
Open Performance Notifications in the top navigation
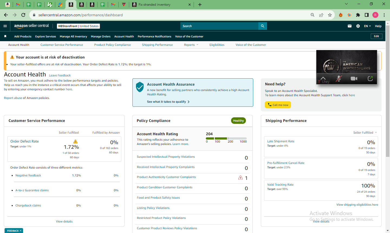pos(154,36)
